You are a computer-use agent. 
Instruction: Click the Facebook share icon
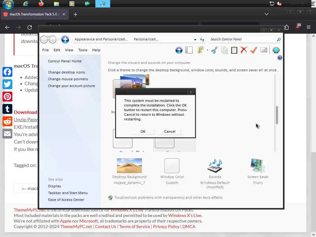point(7,72)
